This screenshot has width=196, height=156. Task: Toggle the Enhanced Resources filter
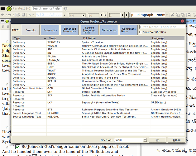coord(69,30)
